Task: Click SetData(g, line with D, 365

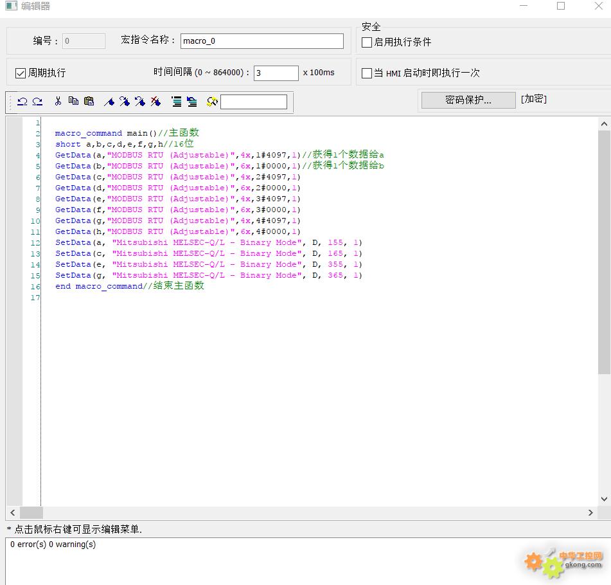Action: 208,275
